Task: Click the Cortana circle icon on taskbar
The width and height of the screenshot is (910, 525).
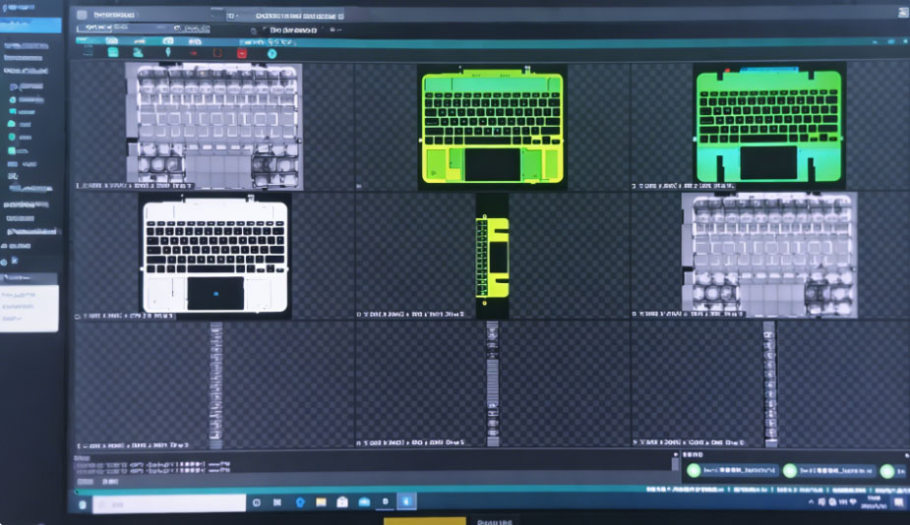Action: 256,502
